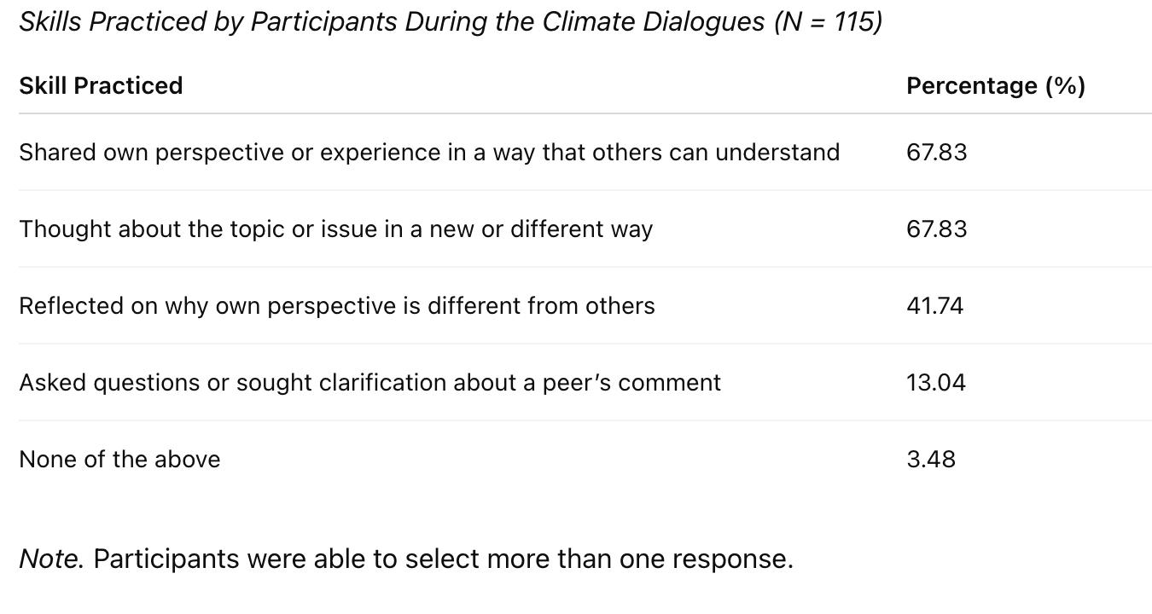Click the 13.04 percentage value
The height and width of the screenshot is (614, 1152).
tap(935, 382)
